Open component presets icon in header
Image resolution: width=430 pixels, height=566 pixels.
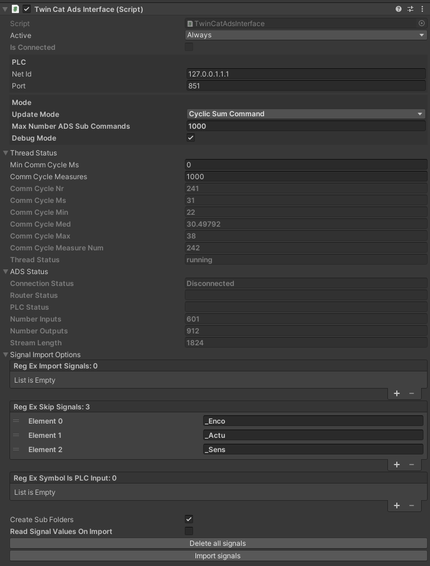(410, 9)
